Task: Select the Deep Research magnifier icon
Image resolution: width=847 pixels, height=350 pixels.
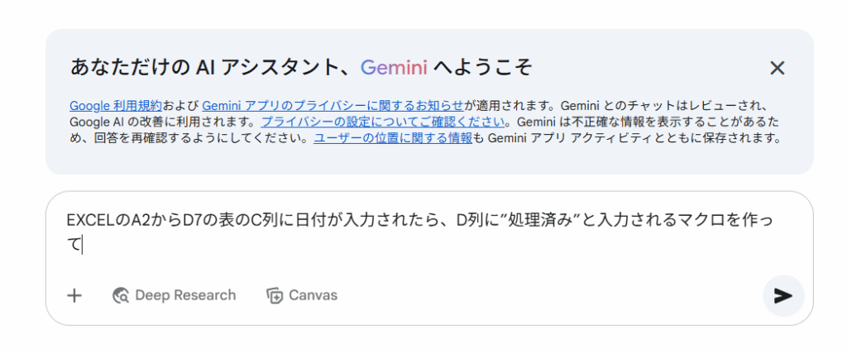Action: pyautogui.click(x=121, y=295)
